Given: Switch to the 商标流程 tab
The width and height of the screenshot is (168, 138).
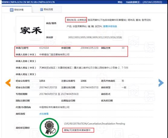Looking at the screenshot, I should click(47, 10).
